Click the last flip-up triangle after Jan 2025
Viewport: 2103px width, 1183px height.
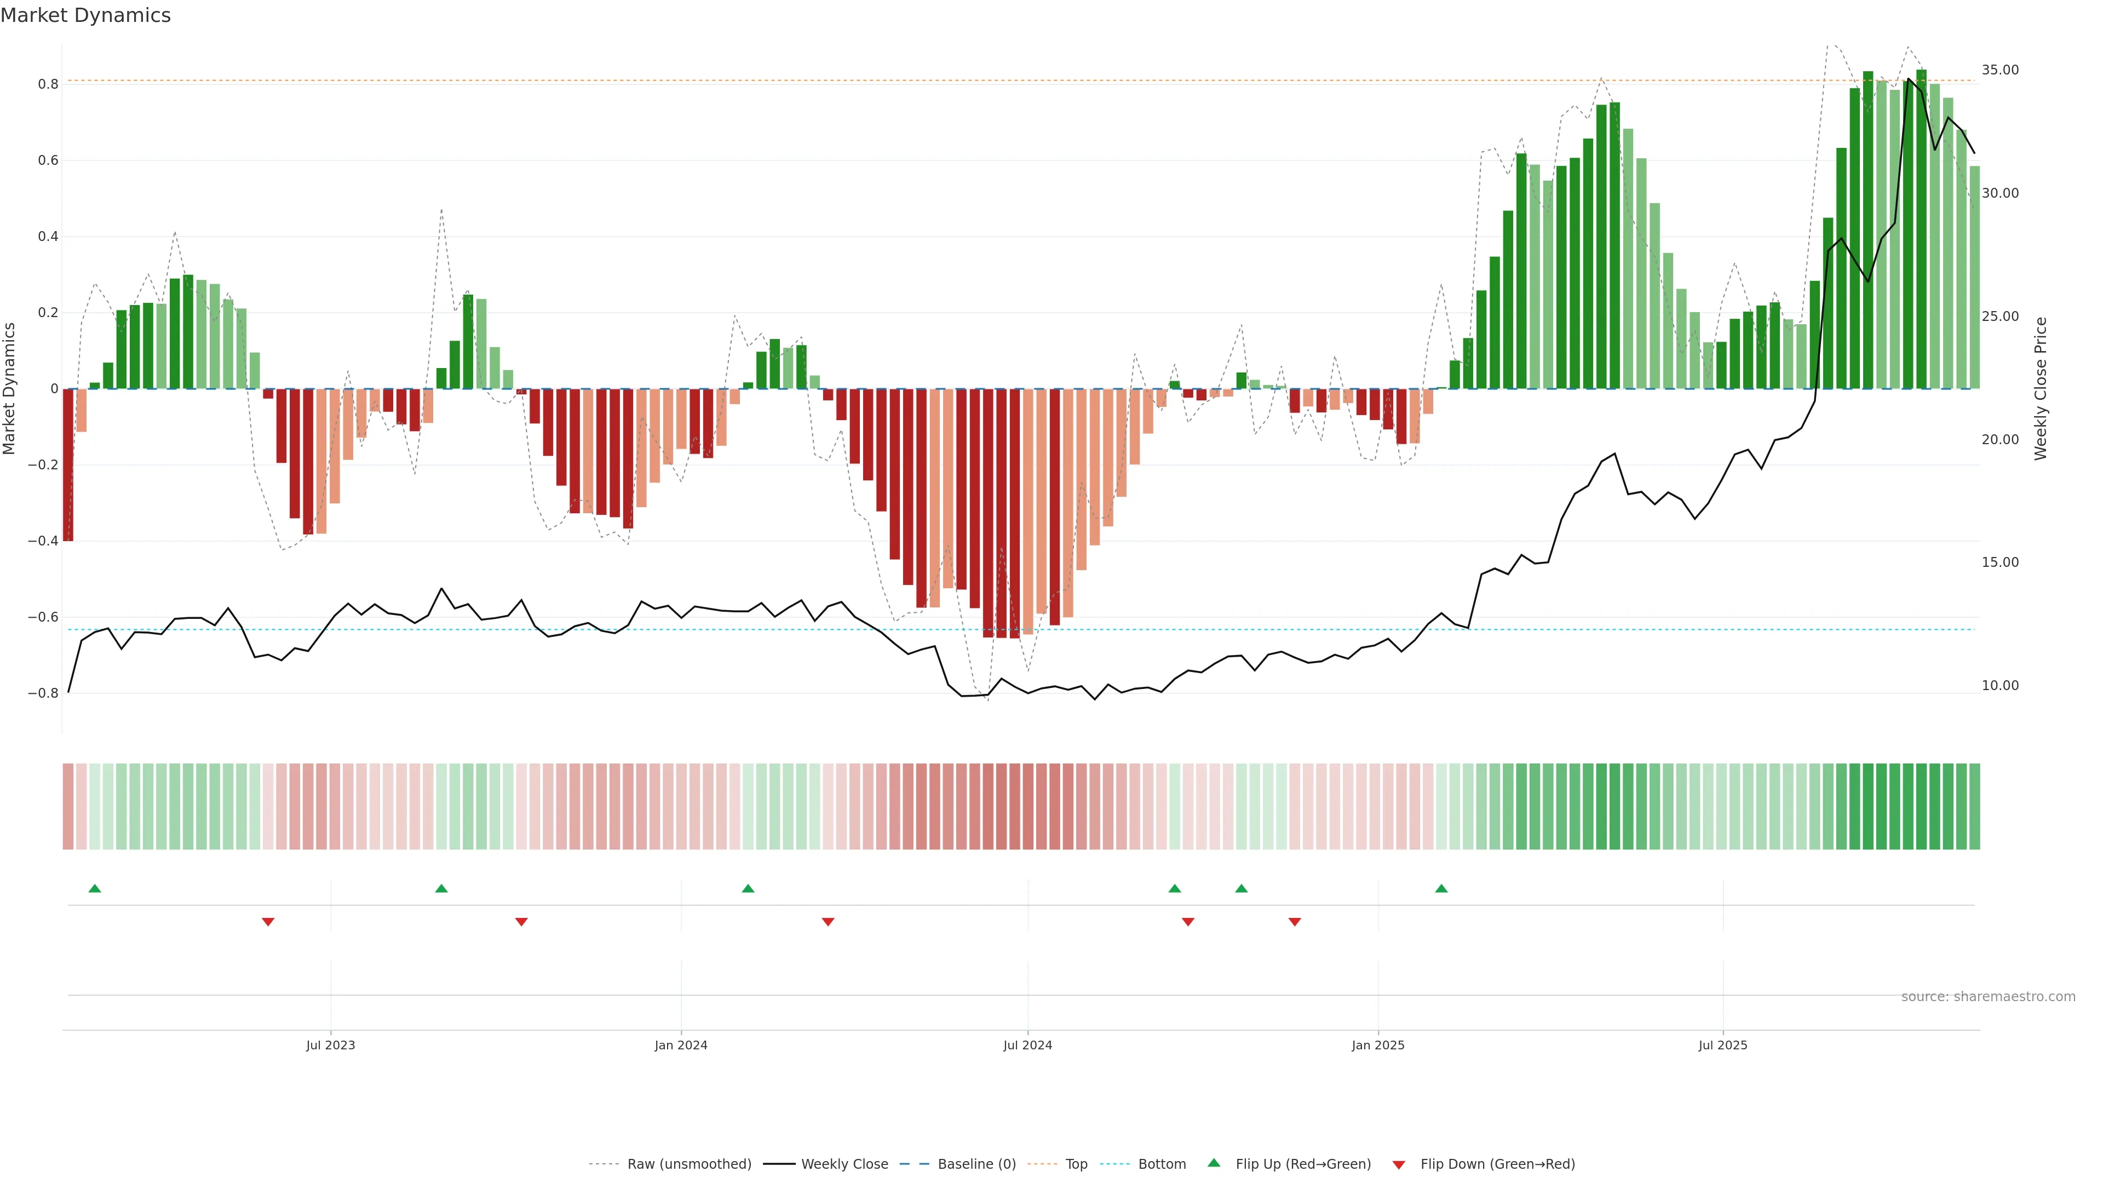pos(1441,888)
